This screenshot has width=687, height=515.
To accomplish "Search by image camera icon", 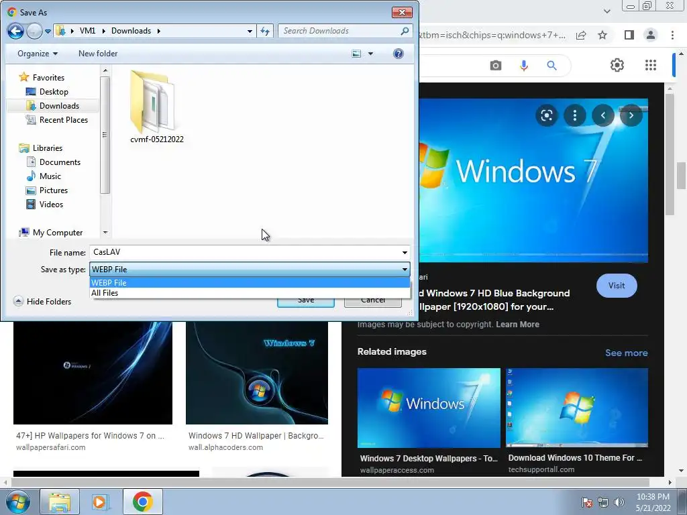I will tap(496, 66).
